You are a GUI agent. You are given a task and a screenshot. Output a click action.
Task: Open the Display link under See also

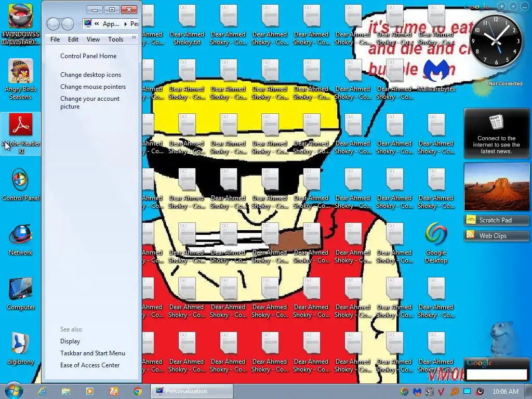[70, 341]
